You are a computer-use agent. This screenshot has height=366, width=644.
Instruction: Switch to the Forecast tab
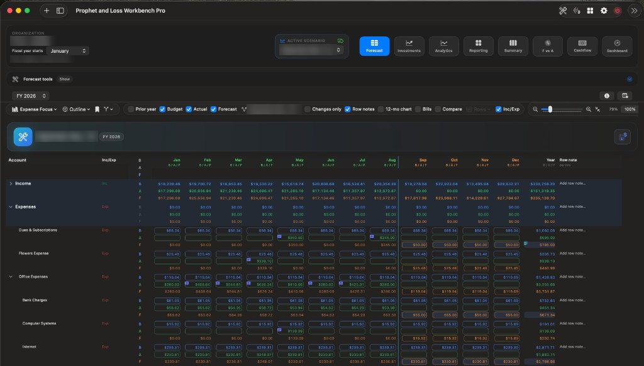click(374, 46)
